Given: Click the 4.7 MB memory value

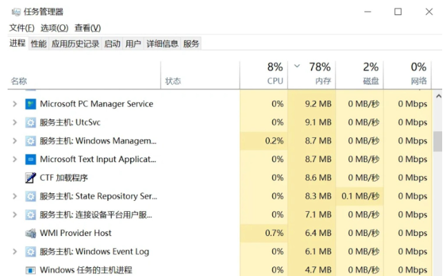Looking at the screenshot, I should coord(318,270).
